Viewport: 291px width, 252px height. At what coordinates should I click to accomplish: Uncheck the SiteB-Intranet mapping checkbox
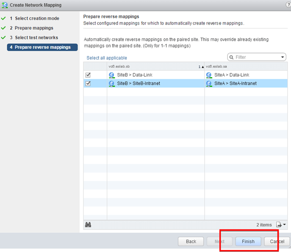(x=88, y=84)
